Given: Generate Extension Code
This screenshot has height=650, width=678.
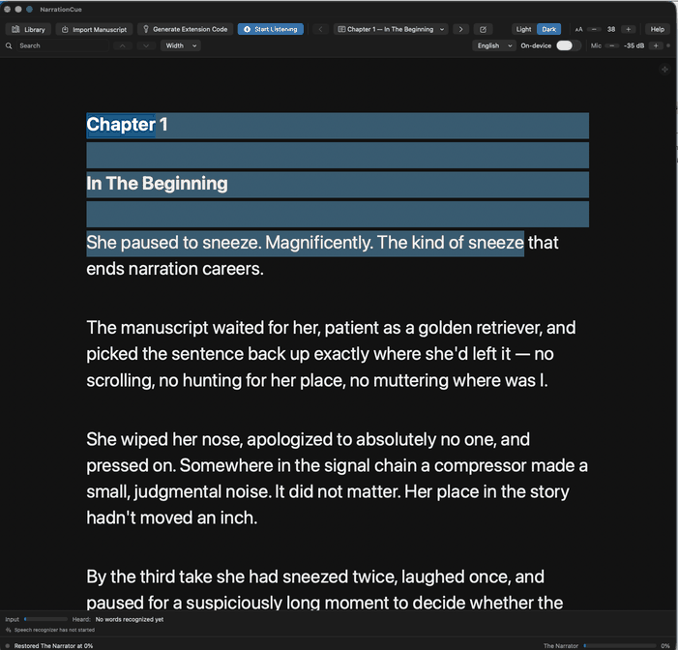Looking at the screenshot, I should pos(185,29).
